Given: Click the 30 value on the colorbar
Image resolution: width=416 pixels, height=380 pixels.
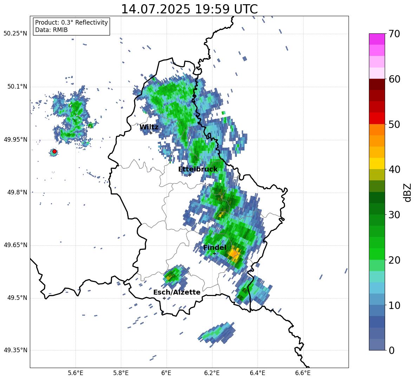Looking at the screenshot, I should click(395, 215).
